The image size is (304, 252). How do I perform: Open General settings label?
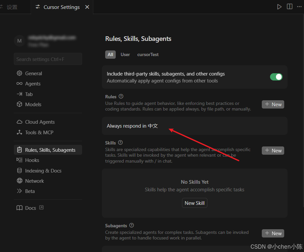34,73
